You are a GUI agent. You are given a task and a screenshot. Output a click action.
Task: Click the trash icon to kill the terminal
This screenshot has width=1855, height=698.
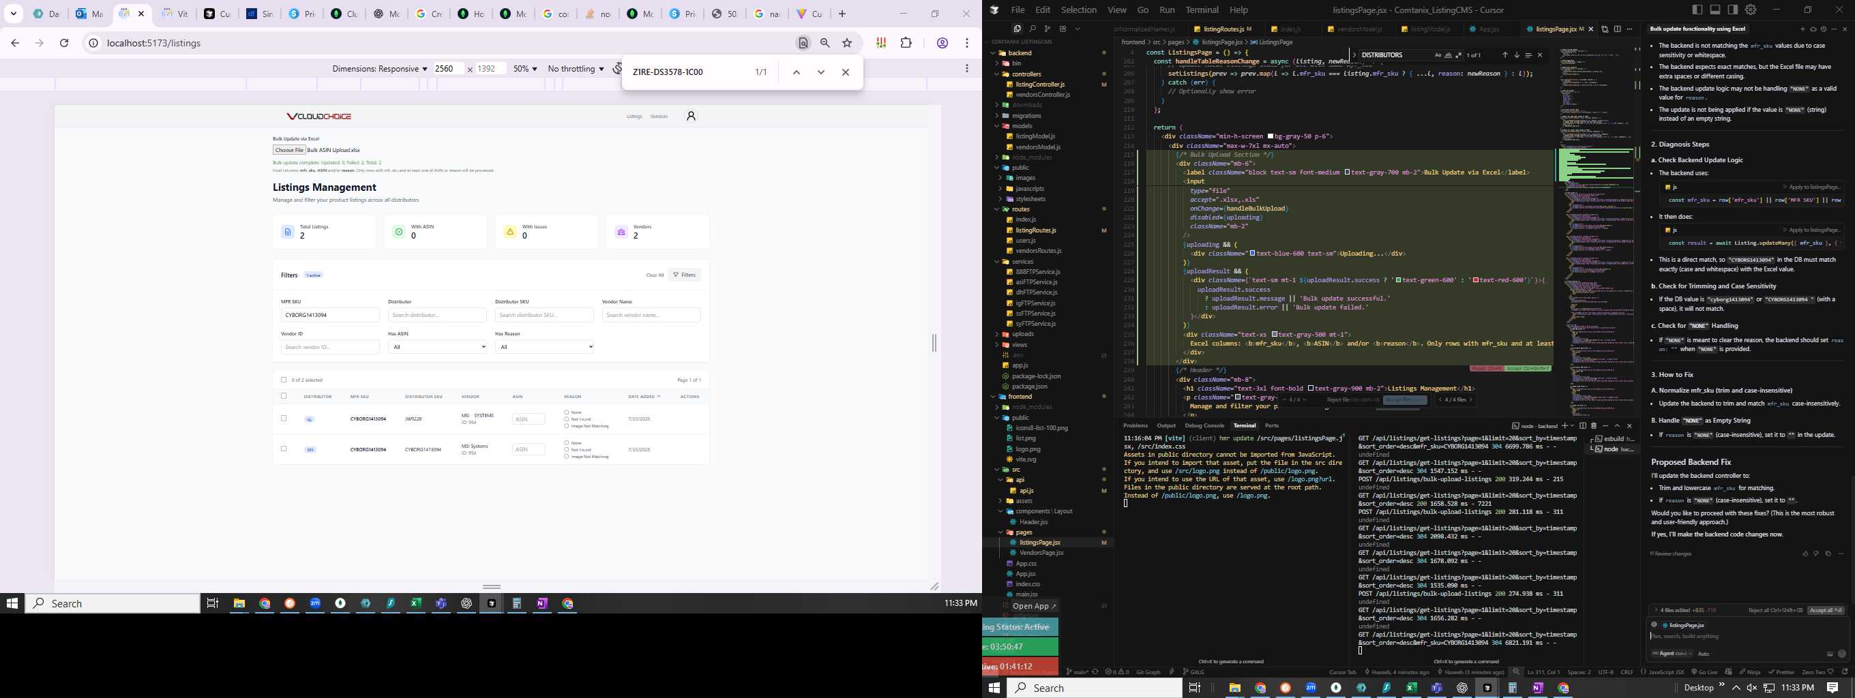point(1594,425)
